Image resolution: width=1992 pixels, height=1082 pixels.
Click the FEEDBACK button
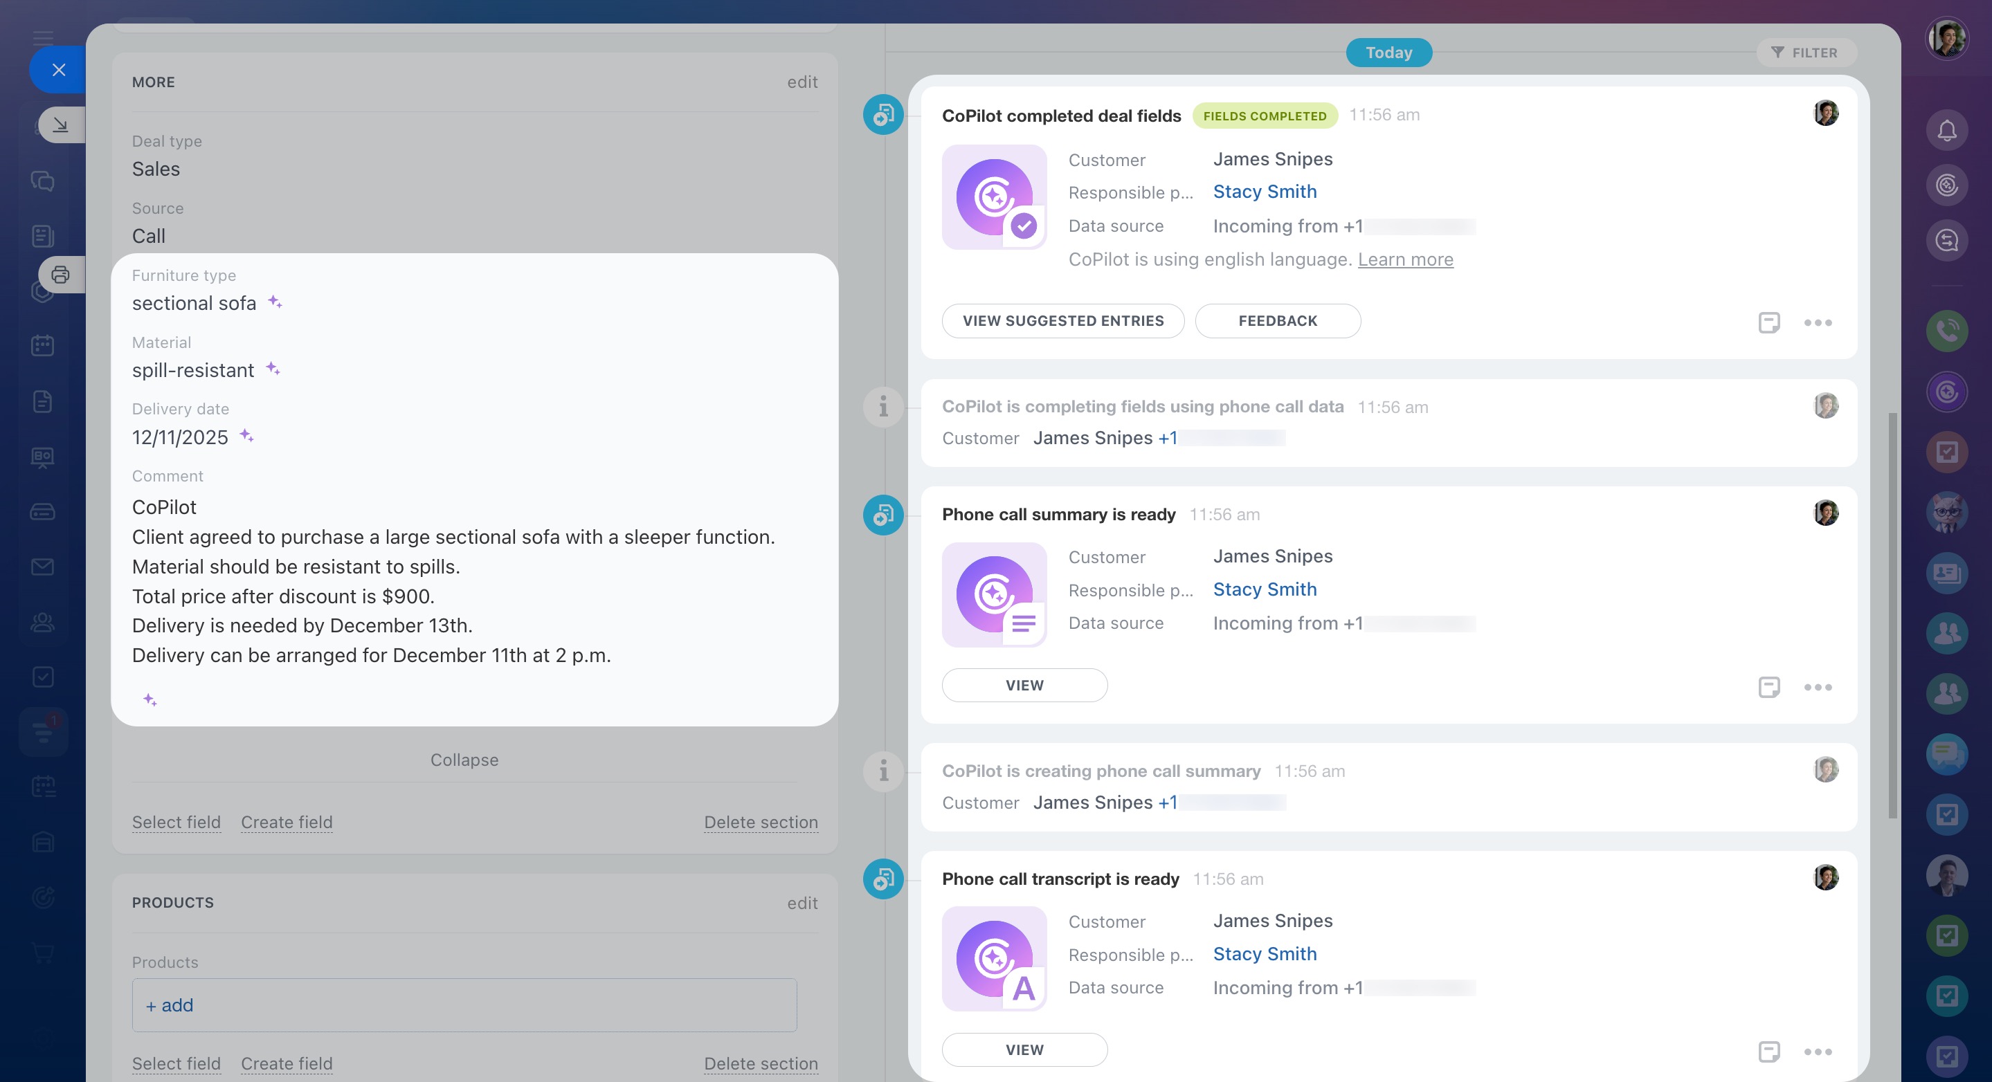1278,321
